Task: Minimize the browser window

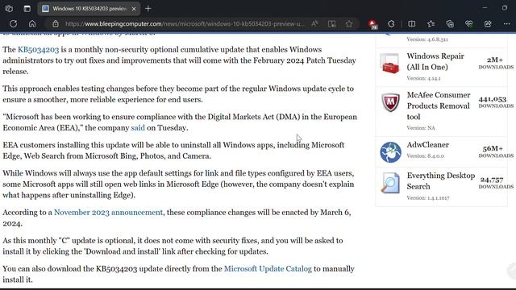Action: (485, 8)
